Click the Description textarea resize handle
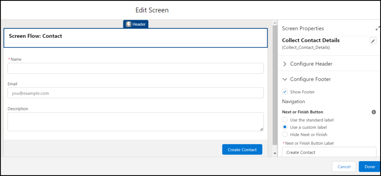The width and height of the screenshot is (381, 176). pos(262,129)
